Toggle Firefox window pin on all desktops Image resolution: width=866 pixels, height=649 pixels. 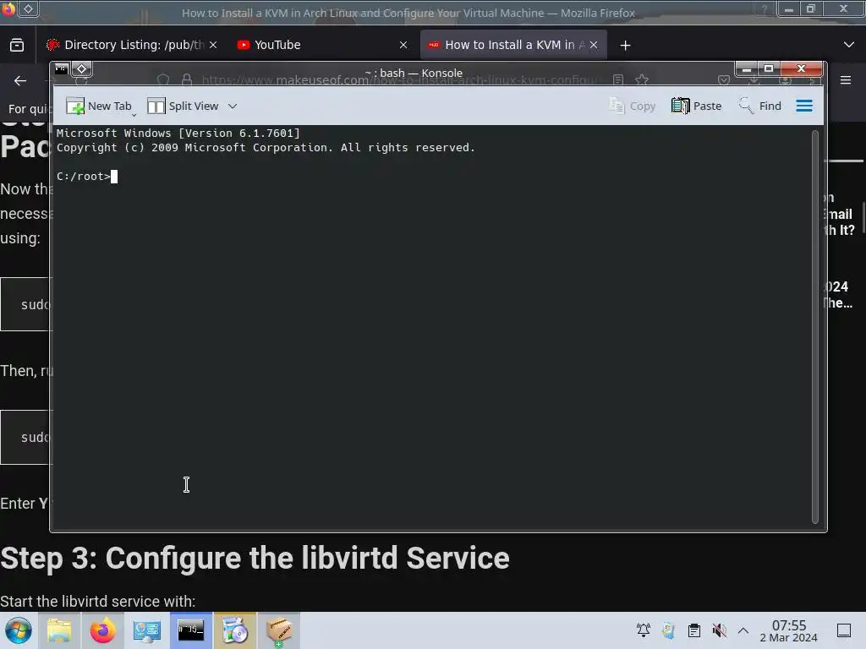[28, 8]
